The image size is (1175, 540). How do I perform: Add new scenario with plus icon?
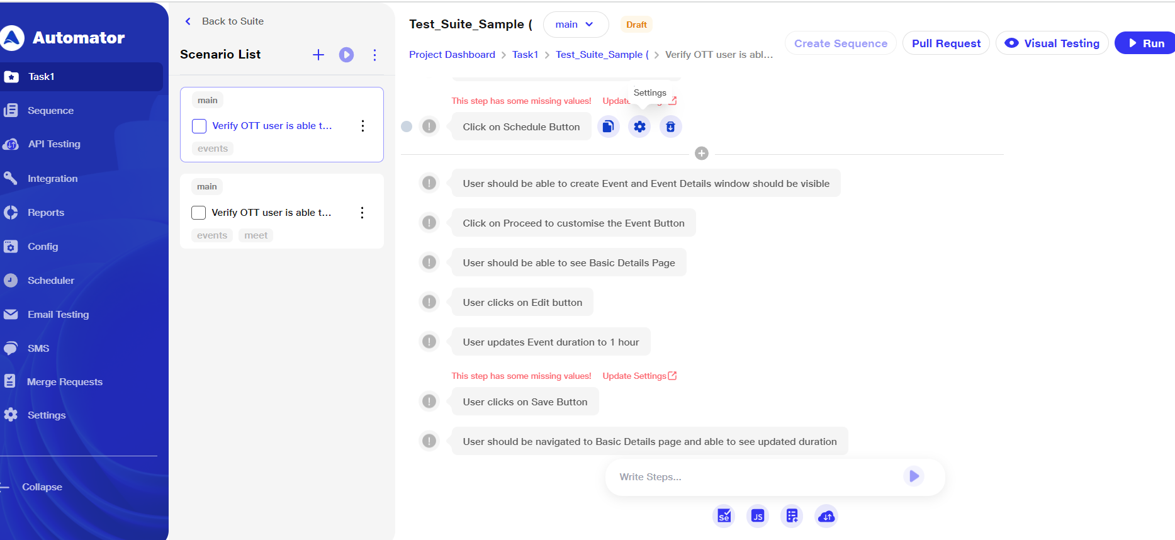tap(318, 55)
